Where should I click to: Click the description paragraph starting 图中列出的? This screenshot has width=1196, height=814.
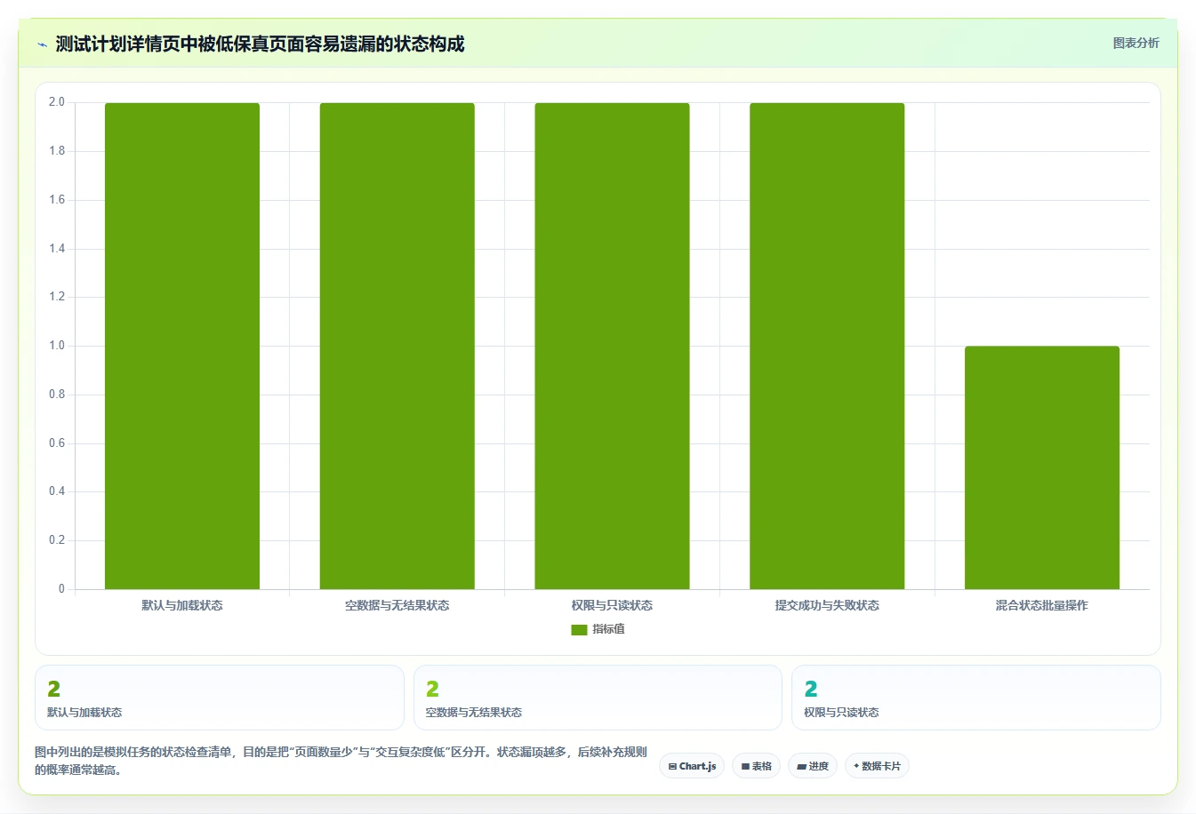tap(341, 761)
